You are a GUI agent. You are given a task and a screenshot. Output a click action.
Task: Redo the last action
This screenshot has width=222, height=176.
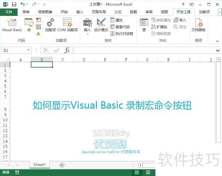pos(34,4)
